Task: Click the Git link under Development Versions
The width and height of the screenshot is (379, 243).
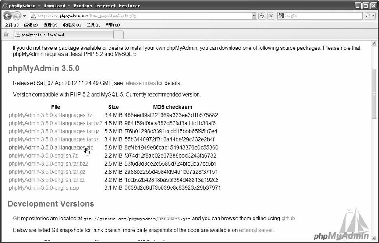Action: 16,218
